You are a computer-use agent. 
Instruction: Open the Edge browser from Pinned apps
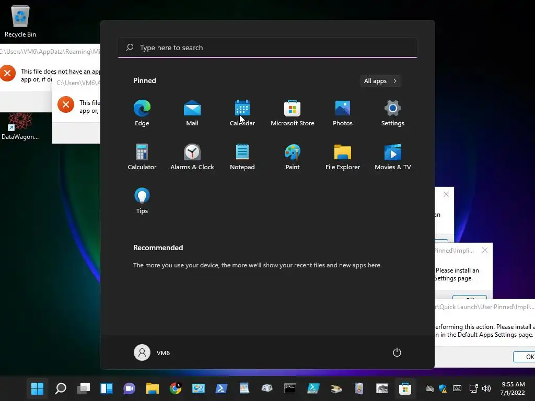tap(142, 113)
